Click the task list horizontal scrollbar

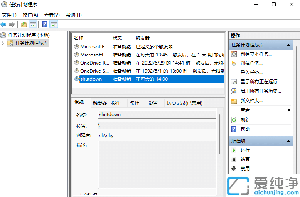(100, 91)
